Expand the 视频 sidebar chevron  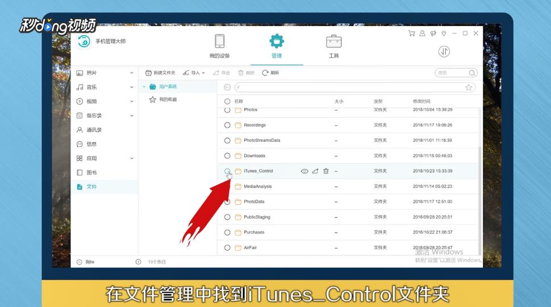tap(132, 102)
